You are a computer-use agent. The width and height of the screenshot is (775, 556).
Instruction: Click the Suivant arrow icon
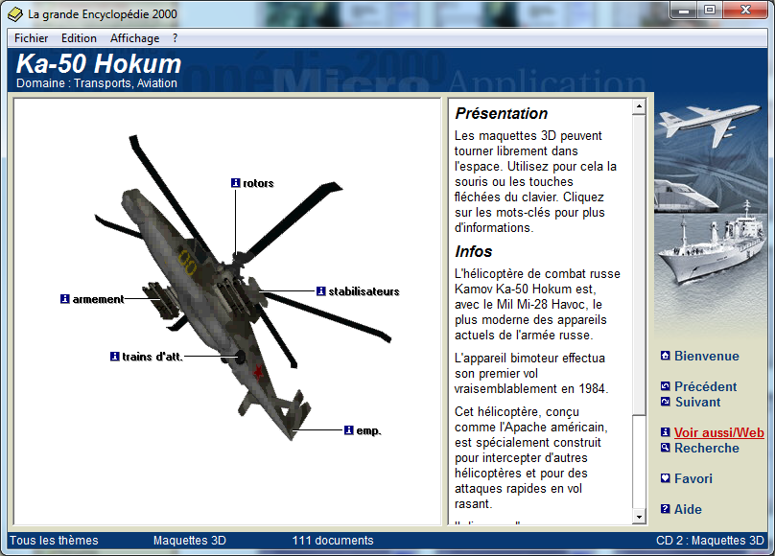pyautogui.click(x=666, y=402)
